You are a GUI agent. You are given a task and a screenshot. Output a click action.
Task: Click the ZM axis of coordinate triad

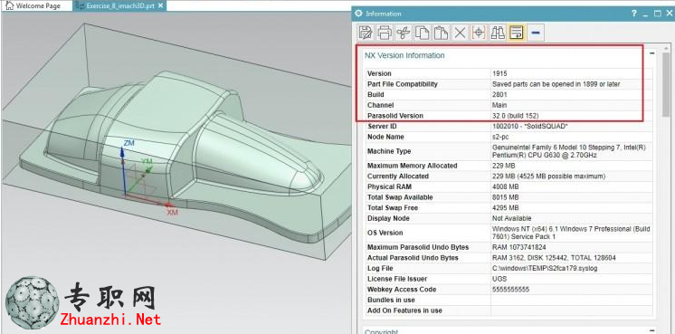[123, 170]
